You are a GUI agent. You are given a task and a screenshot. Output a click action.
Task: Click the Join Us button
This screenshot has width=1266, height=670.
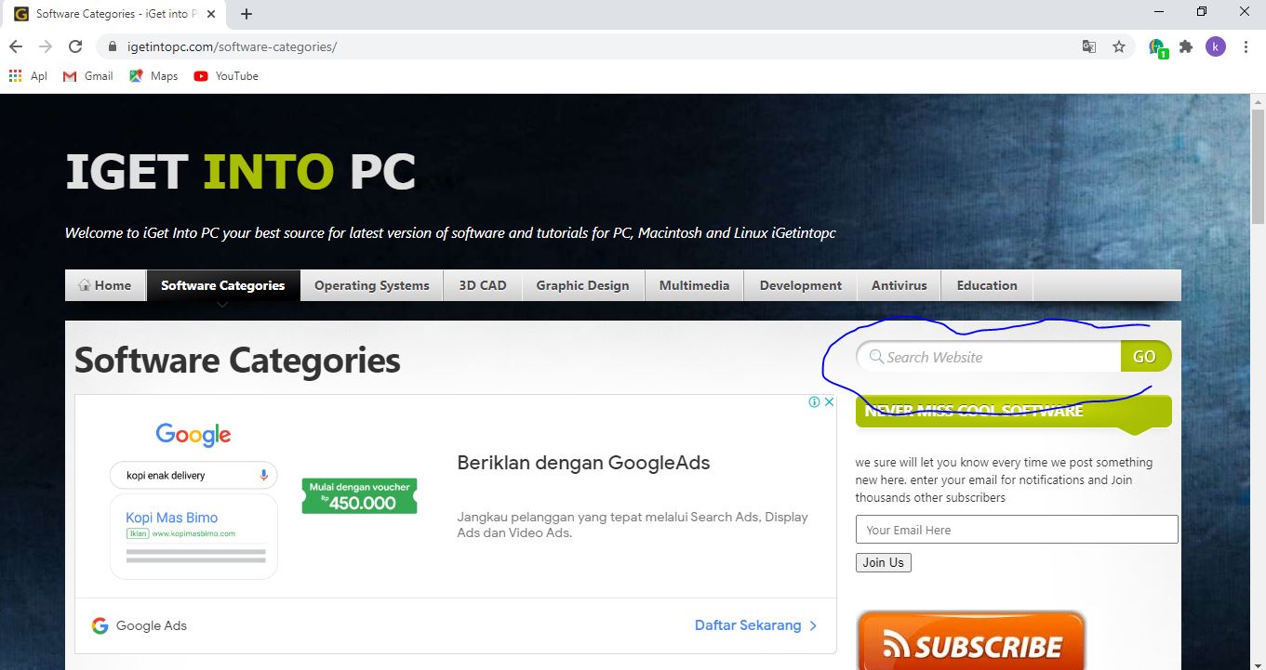tap(884, 562)
